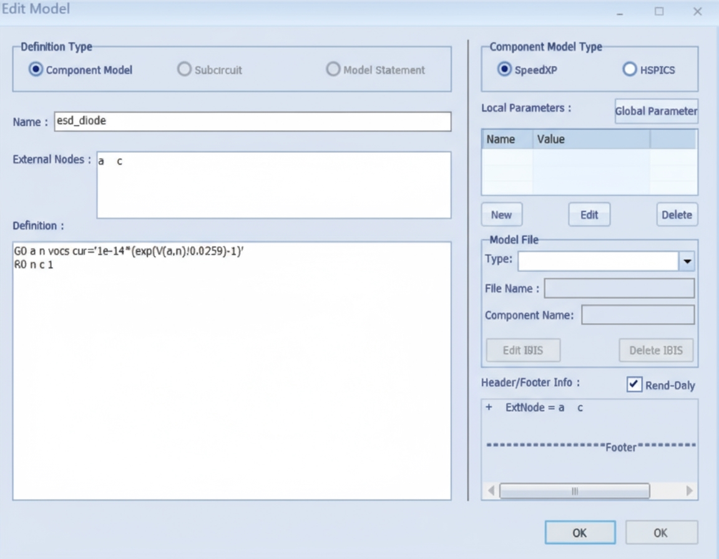
Task: Expand the Model File Type dropdown
Action: pyautogui.click(x=687, y=261)
